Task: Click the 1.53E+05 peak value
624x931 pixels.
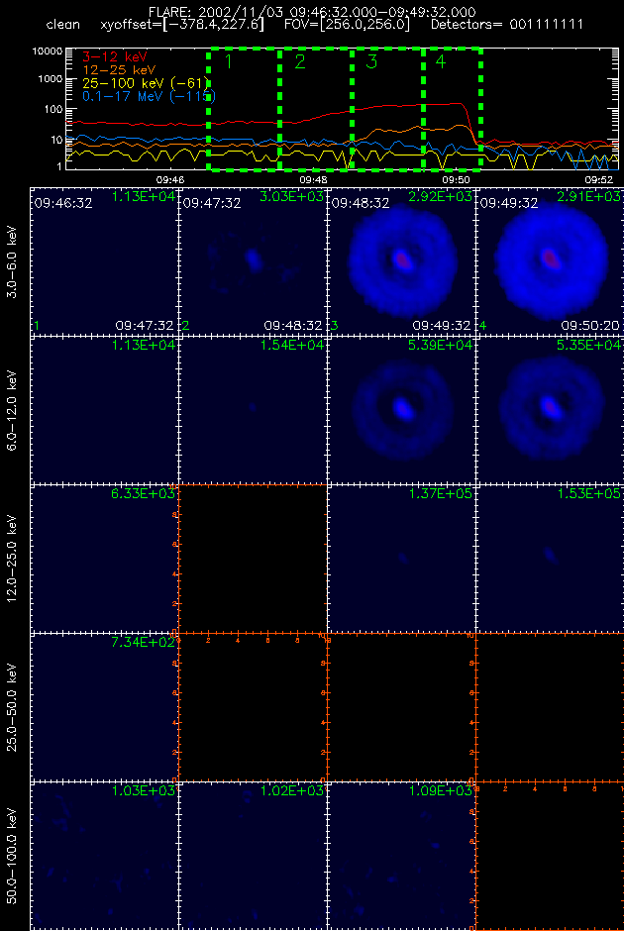Action: coord(589,493)
